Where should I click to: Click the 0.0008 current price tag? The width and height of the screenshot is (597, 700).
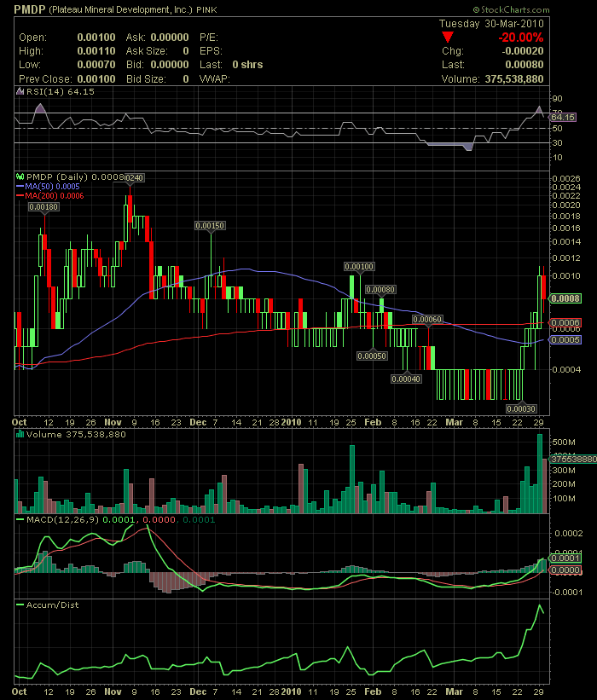[566, 299]
